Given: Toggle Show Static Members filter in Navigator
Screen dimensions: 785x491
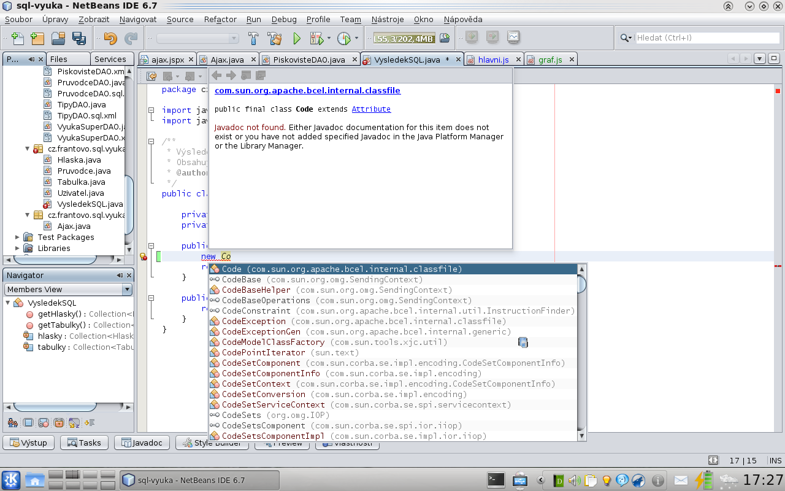Looking at the screenshot, I should click(x=43, y=423).
